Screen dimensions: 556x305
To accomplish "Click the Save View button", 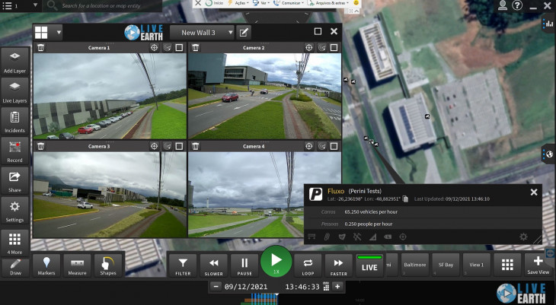I will (x=538, y=265).
